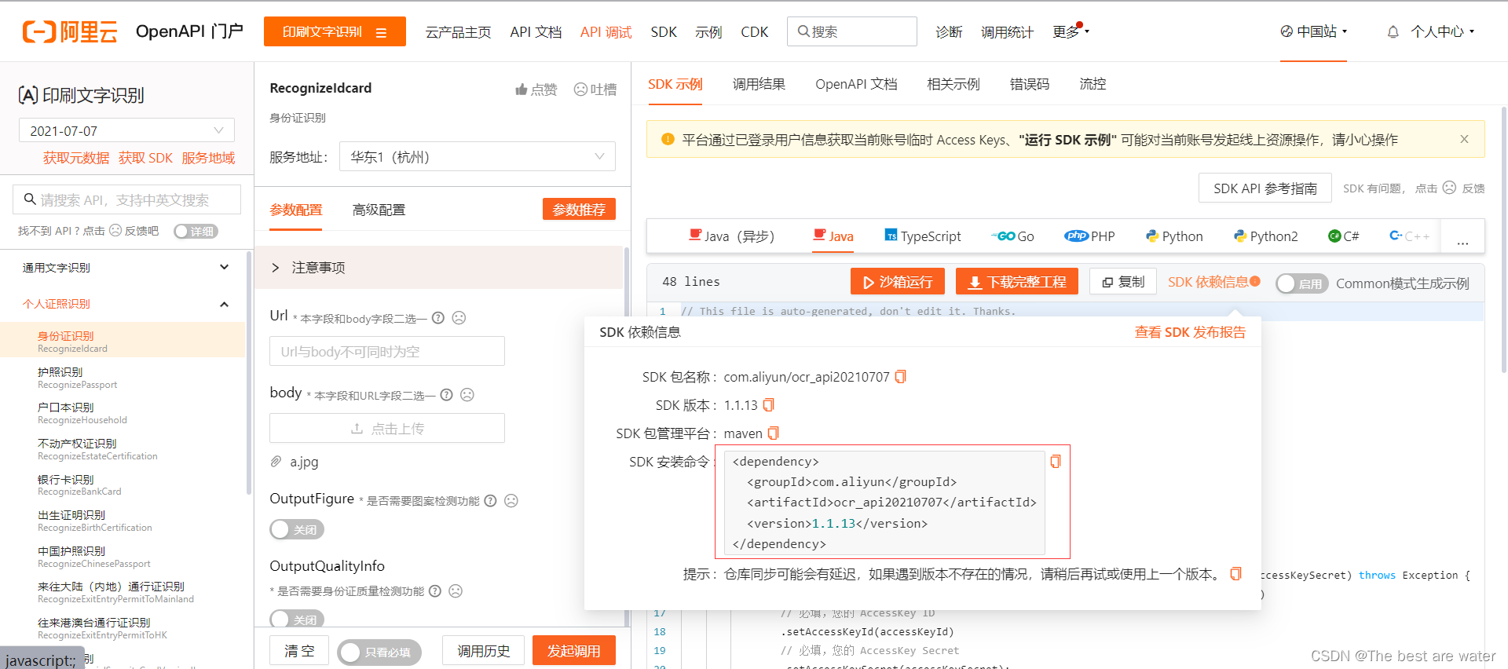Click feedback face icon for OutputFigure
This screenshot has height=669, width=1508.
(511, 501)
